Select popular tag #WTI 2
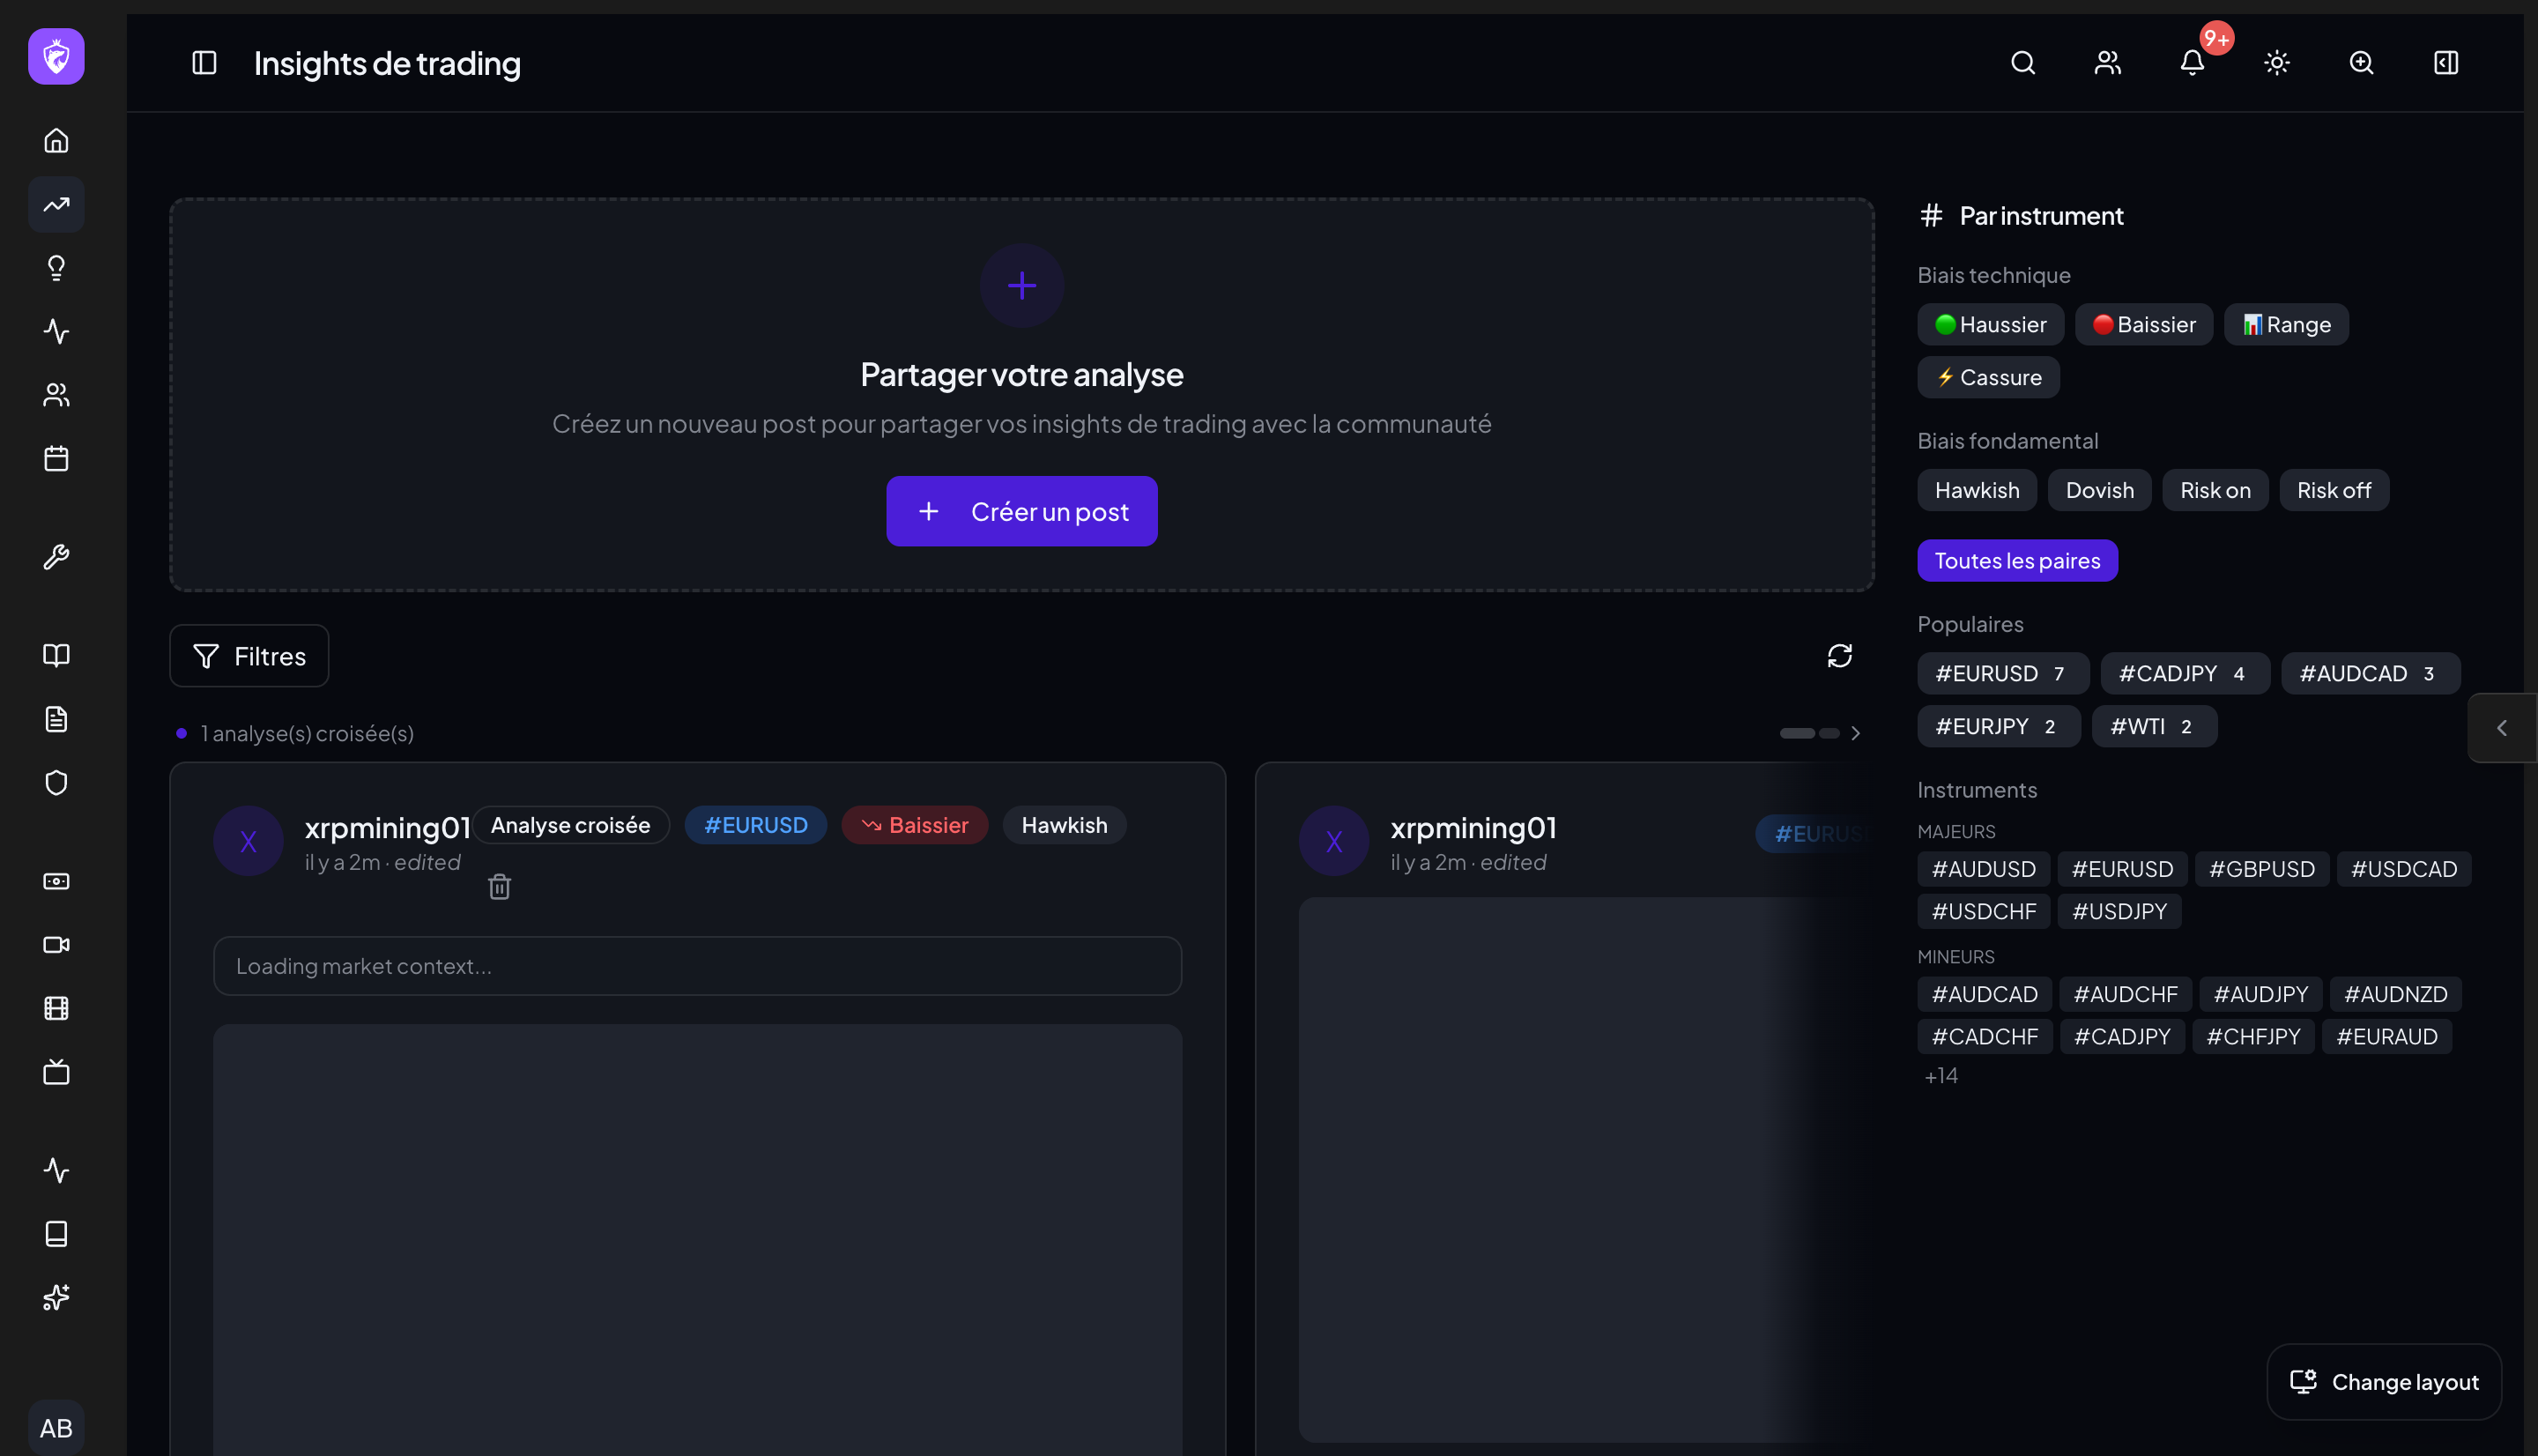 pos(2154,726)
